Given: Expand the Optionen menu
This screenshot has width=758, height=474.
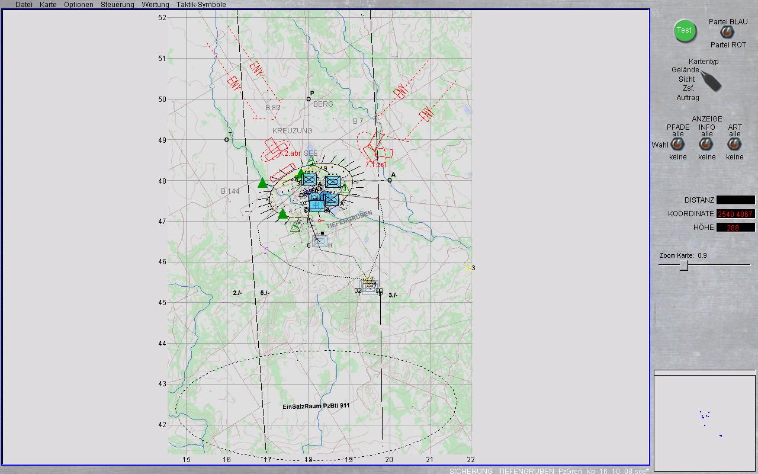Looking at the screenshot, I should pyautogui.click(x=79, y=5).
